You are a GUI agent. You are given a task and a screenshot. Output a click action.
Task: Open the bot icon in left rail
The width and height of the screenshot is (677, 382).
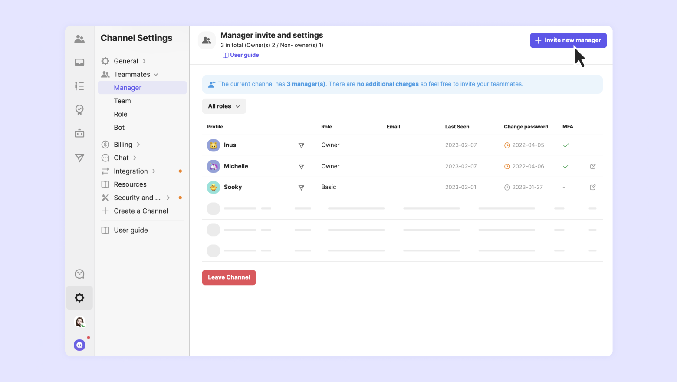79,133
